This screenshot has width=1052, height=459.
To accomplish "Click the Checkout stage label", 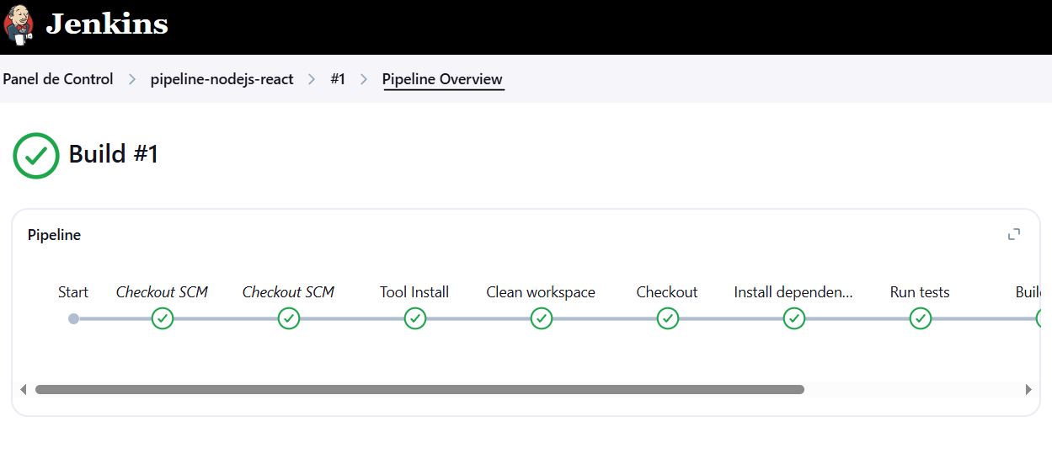I will coord(667,292).
